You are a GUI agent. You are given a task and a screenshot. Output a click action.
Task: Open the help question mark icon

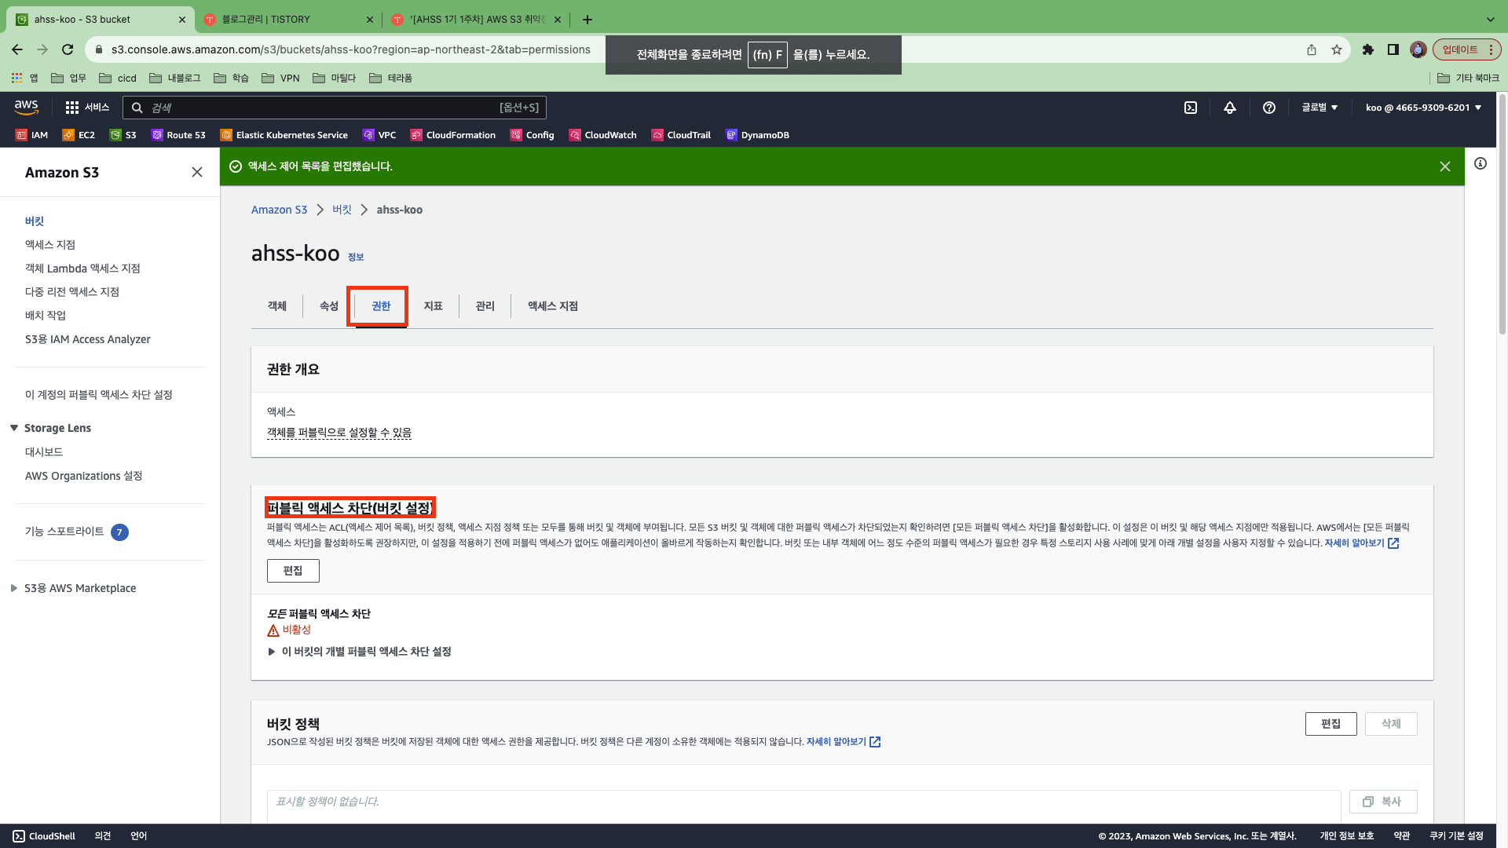1268,108
